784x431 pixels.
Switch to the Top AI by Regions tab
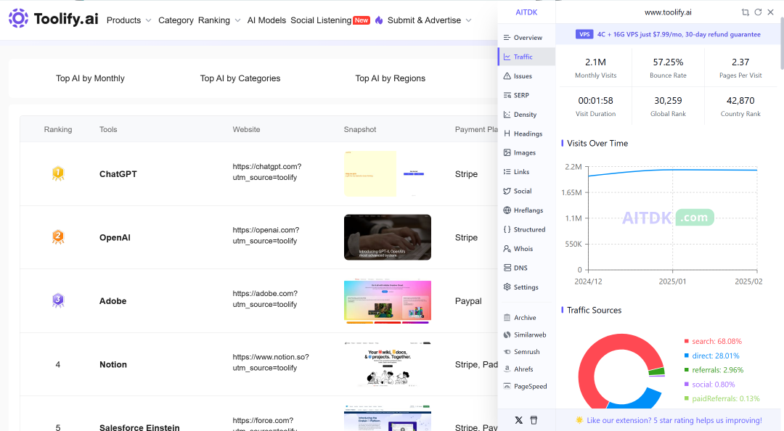pyautogui.click(x=391, y=78)
